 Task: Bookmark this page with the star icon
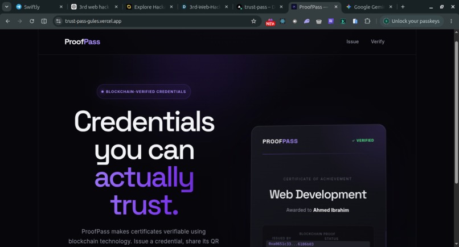(x=253, y=21)
